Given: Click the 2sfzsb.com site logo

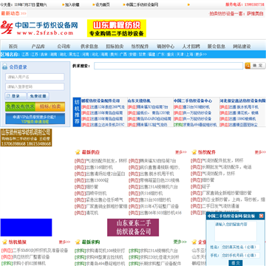Looking at the screenshot, I should click(x=39, y=28).
